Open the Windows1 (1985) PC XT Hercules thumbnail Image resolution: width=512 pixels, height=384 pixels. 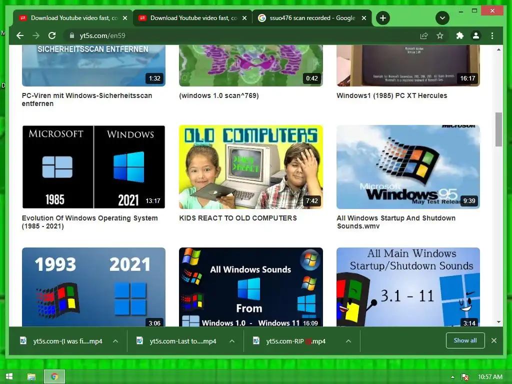point(408,65)
